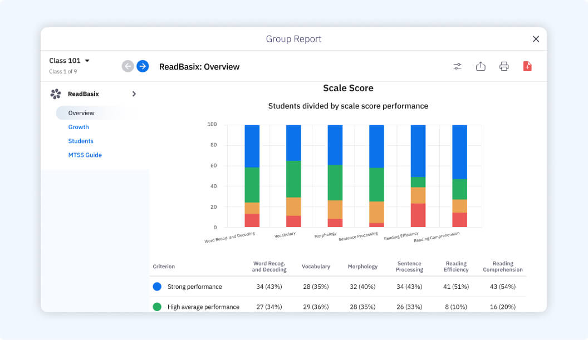The image size is (588, 340).
Task: Click orange segment of Morphology bar
Action: [x=335, y=210]
